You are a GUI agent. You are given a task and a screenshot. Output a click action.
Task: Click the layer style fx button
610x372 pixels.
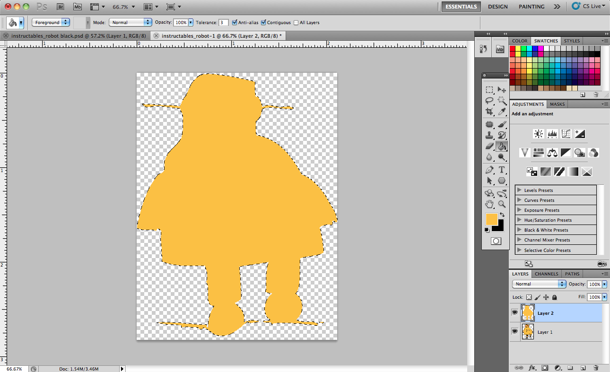[x=532, y=367]
